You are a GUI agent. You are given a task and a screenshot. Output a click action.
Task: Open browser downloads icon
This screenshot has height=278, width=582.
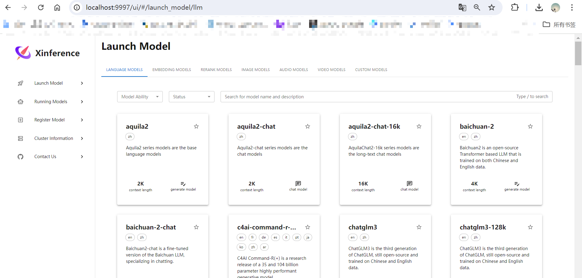point(539,8)
